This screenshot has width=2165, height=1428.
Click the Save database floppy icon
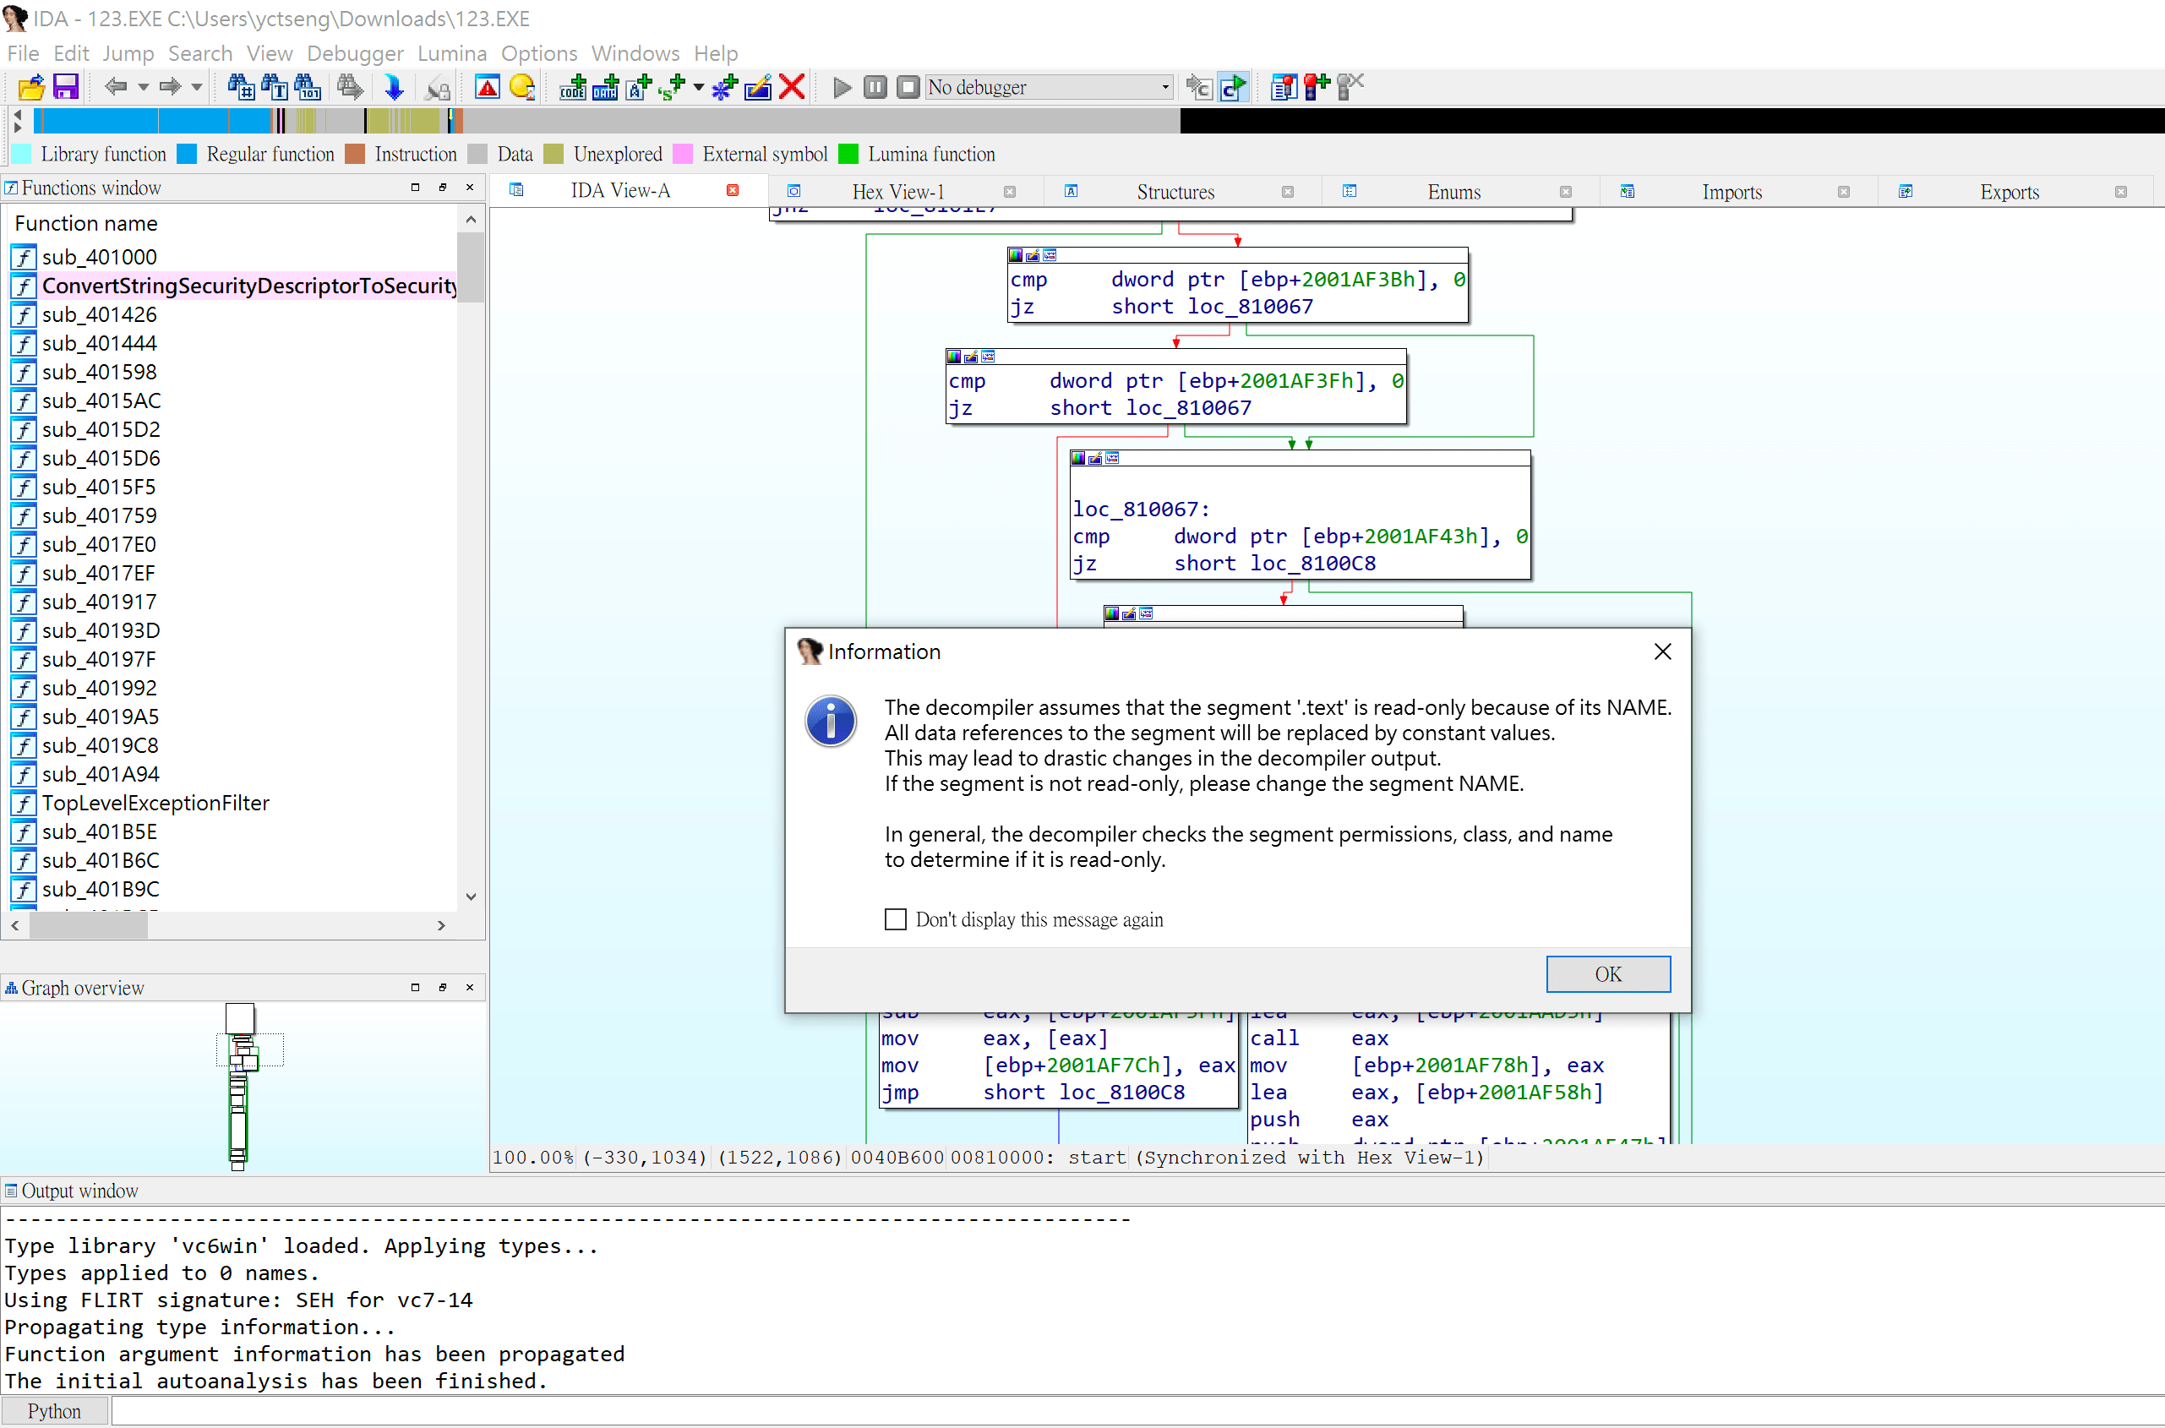66,87
